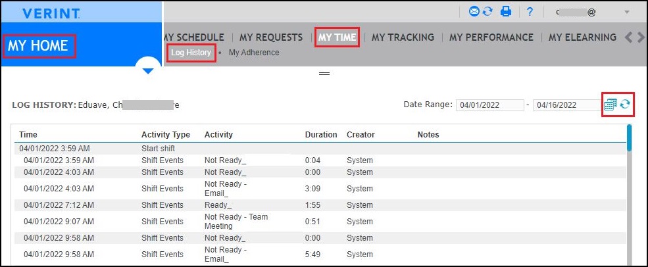The width and height of the screenshot is (648, 267).
Task: Open the mail envelope icon
Action: [474, 12]
